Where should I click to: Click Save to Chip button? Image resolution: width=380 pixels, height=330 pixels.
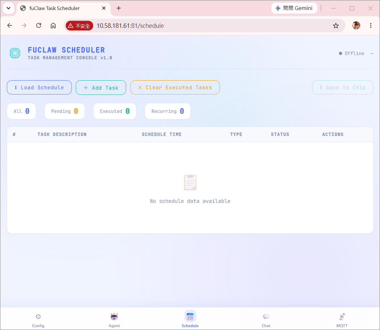click(x=343, y=87)
